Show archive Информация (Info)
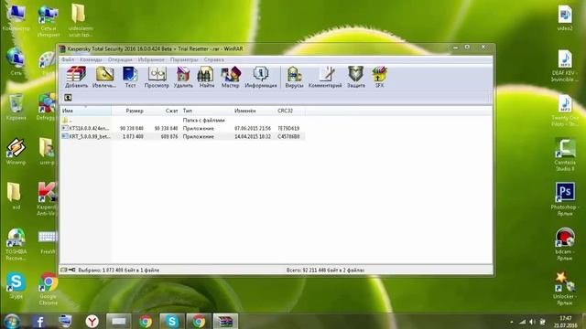The width and height of the screenshot is (586, 329). (x=260, y=77)
